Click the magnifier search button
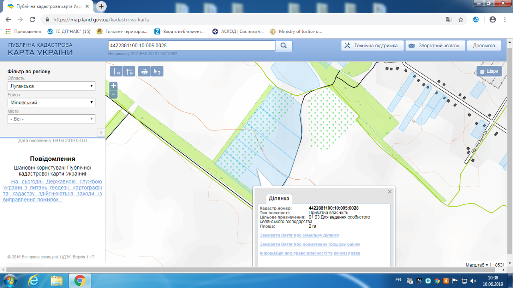513x288 pixels. (284, 46)
